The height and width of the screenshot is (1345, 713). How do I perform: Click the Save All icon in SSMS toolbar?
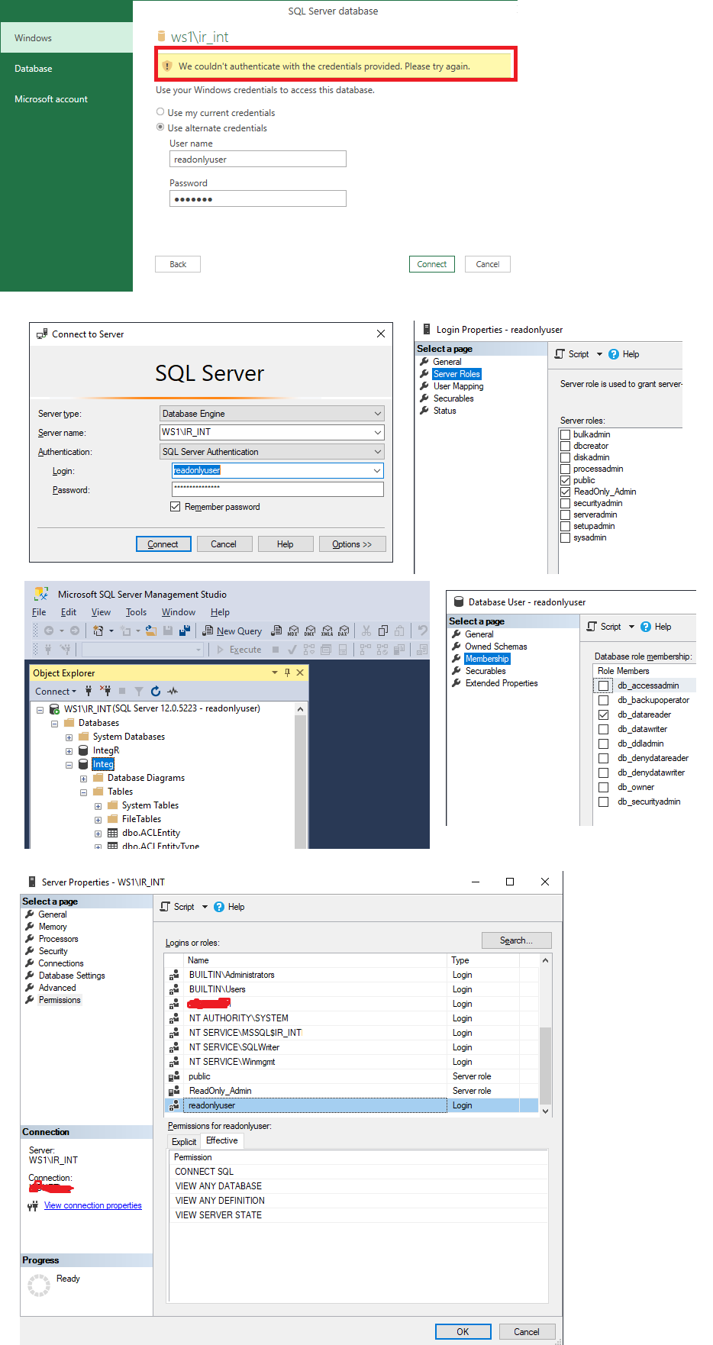[x=184, y=631]
